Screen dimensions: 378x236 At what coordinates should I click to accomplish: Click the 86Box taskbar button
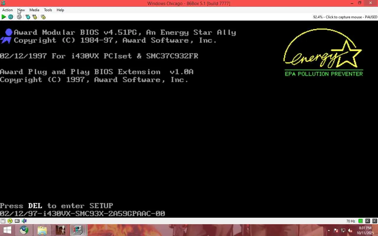[x=78, y=230]
